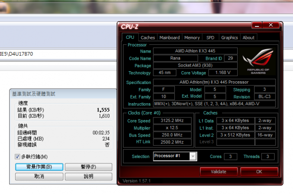Screen dimensions: 293x194
Task: Switch to the Caches tab in CPU-Z
Action: click(x=147, y=37)
